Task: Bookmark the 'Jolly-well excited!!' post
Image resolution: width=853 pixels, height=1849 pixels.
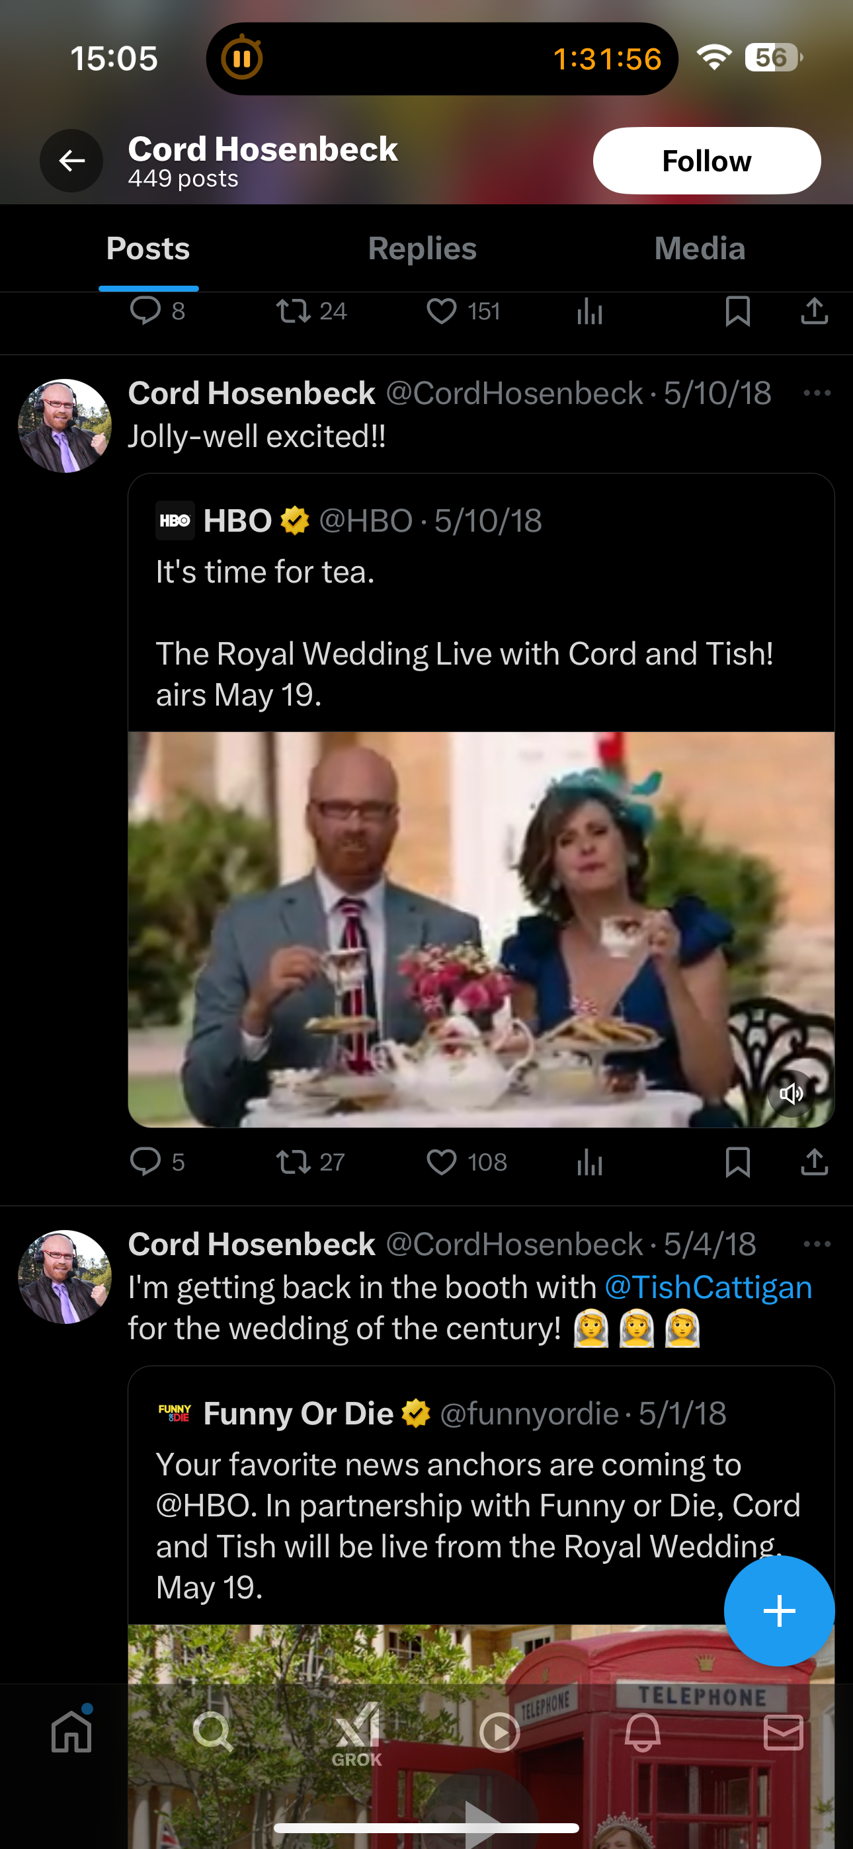Action: pyautogui.click(x=737, y=1161)
